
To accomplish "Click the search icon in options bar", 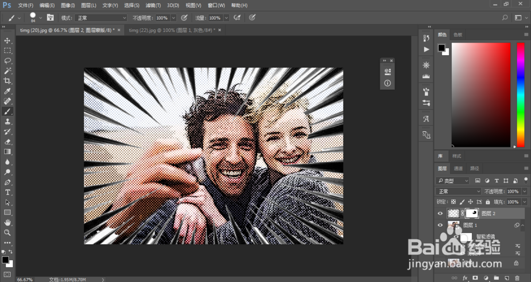I will coord(505,18).
